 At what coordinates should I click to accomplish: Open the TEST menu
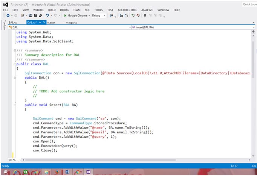(110, 10)
